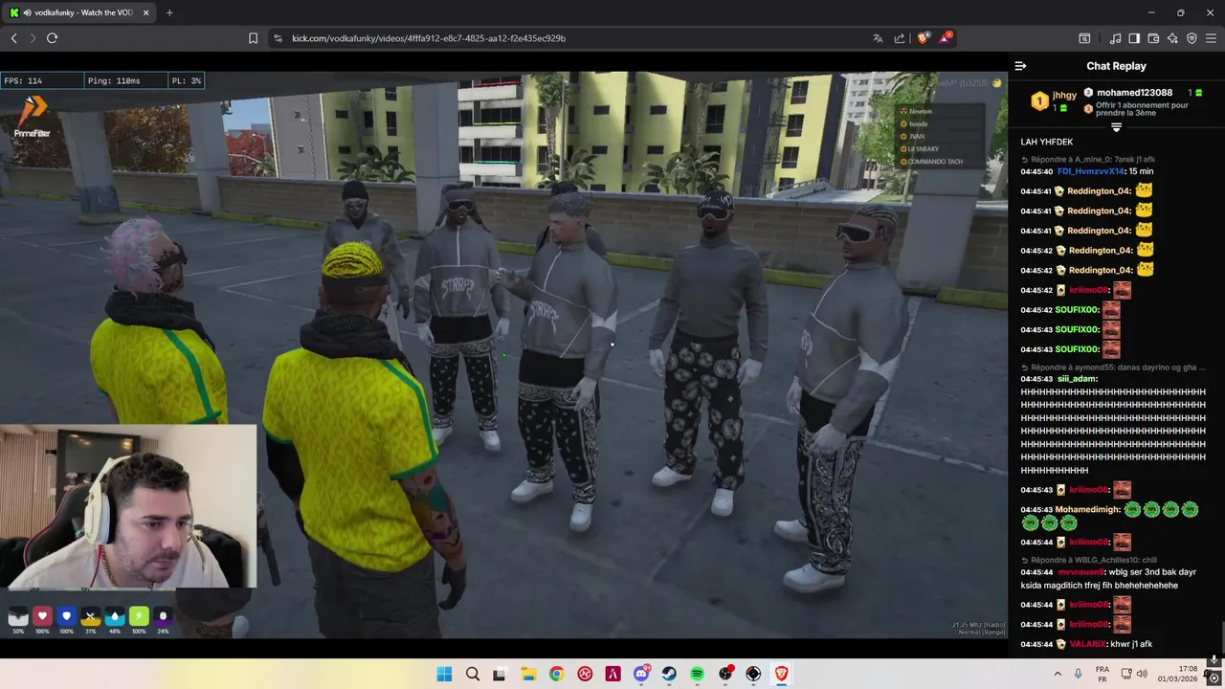
Task: Open File Explorer from taskbar
Action: point(528,674)
